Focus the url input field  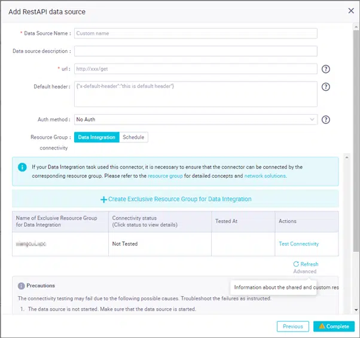click(196, 69)
